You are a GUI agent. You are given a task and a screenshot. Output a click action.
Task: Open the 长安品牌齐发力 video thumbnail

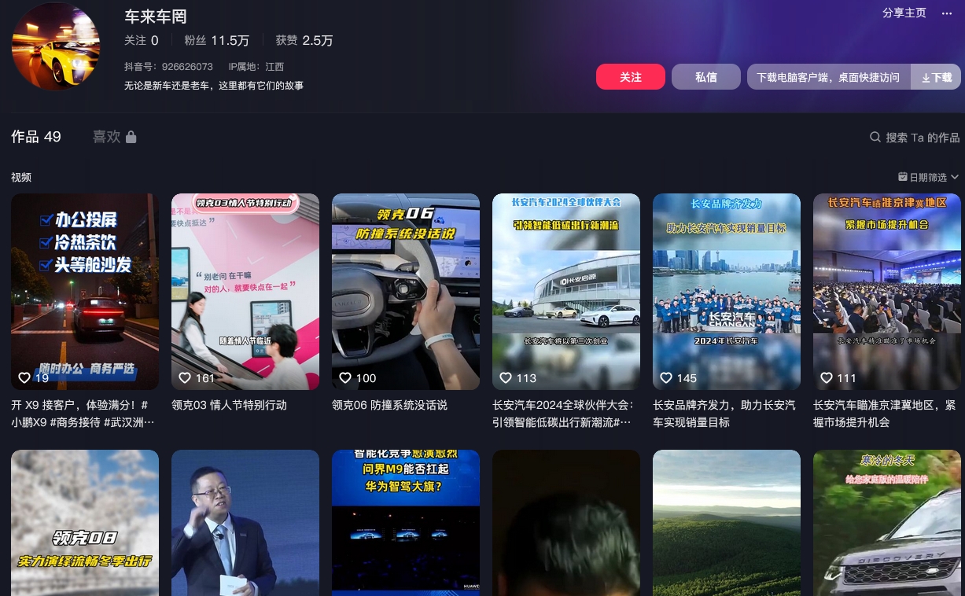click(727, 292)
